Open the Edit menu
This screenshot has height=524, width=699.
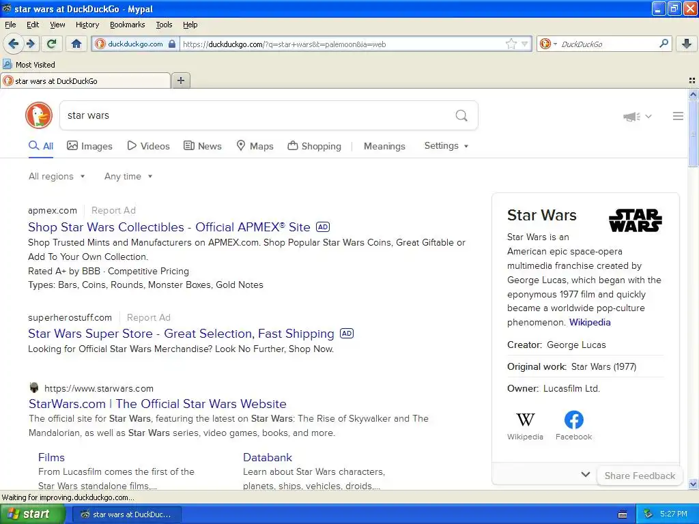tap(33, 25)
